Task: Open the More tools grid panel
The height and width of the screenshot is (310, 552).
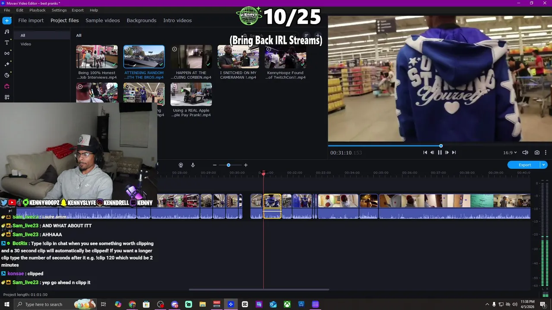Action: coord(6,97)
